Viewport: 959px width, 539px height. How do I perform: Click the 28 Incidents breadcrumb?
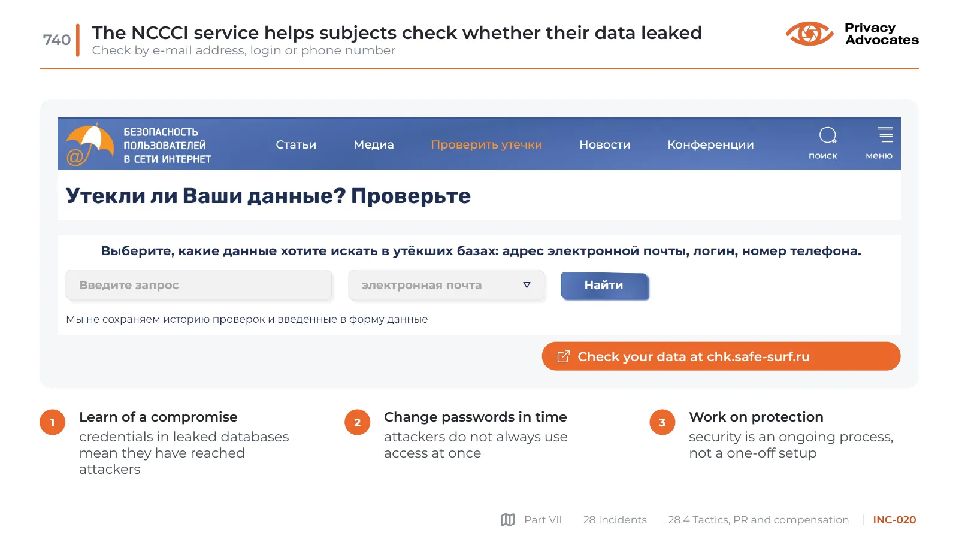click(x=615, y=520)
